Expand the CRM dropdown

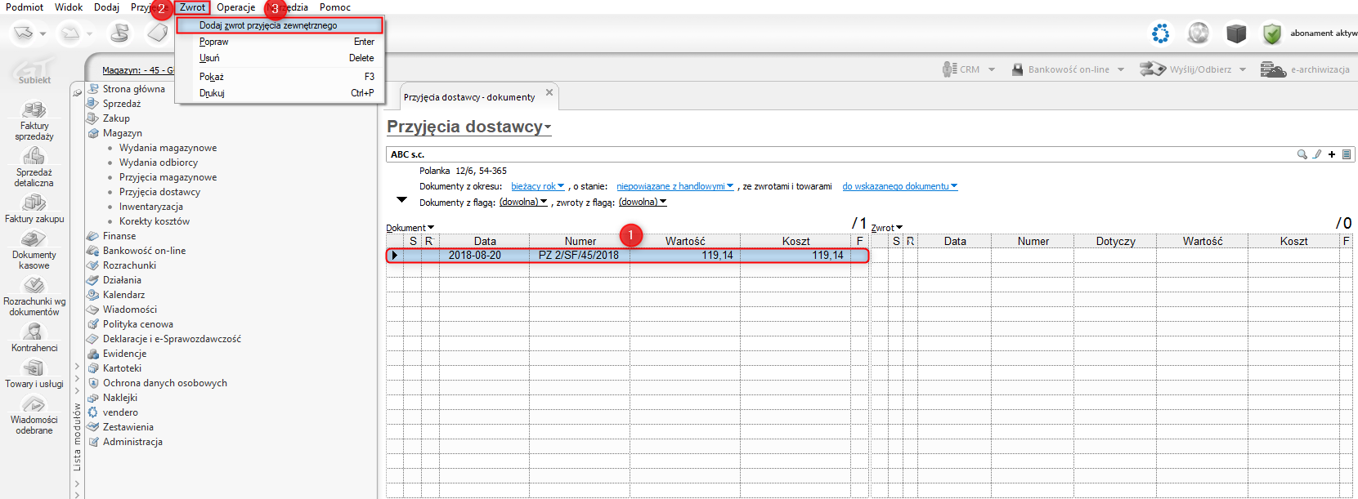(992, 70)
